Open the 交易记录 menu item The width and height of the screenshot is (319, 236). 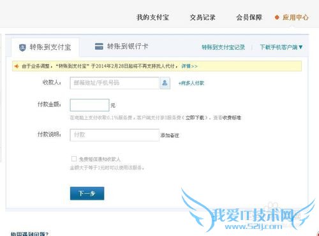[202, 17]
